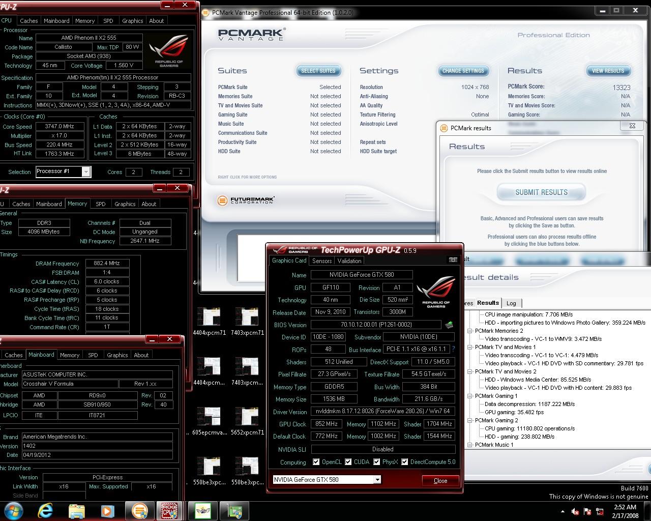651x521 pixels.
Task: Open the left 550be3xpc desktop file
Action: click(x=209, y=471)
